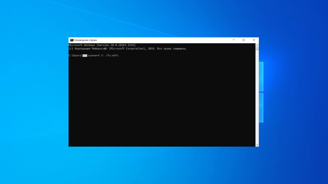Click the empty title bar area
328x184 pixels.
(x=160, y=40)
